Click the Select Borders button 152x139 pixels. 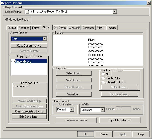tap(74, 87)
